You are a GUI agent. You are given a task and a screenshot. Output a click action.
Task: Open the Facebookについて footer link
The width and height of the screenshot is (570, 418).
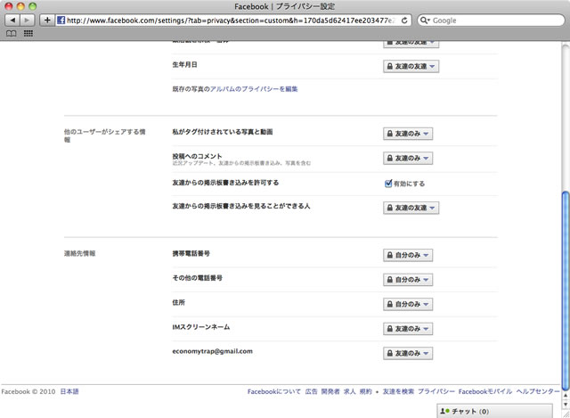[x=274, y=391]
